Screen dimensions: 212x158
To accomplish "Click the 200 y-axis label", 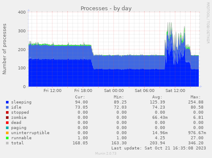I will 22,49.
